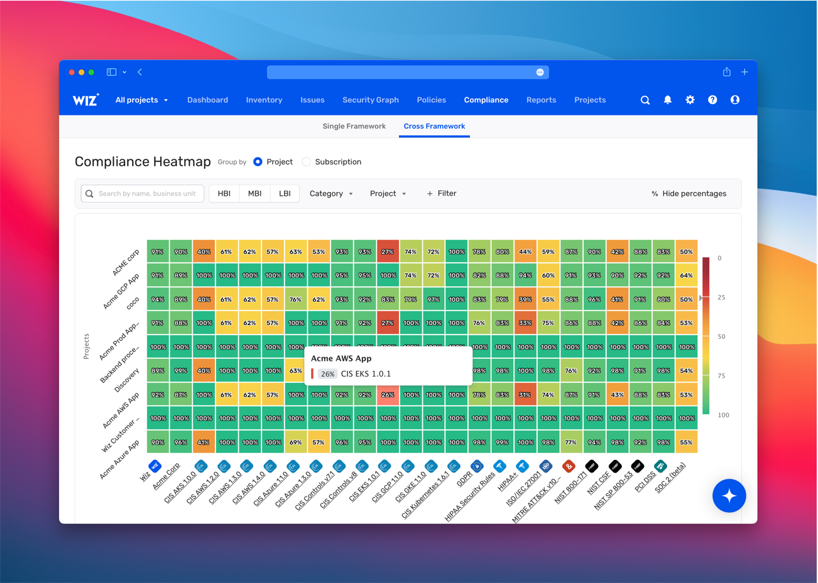
Task: Open the Category dropdown
Action: (x=331, y=194)
